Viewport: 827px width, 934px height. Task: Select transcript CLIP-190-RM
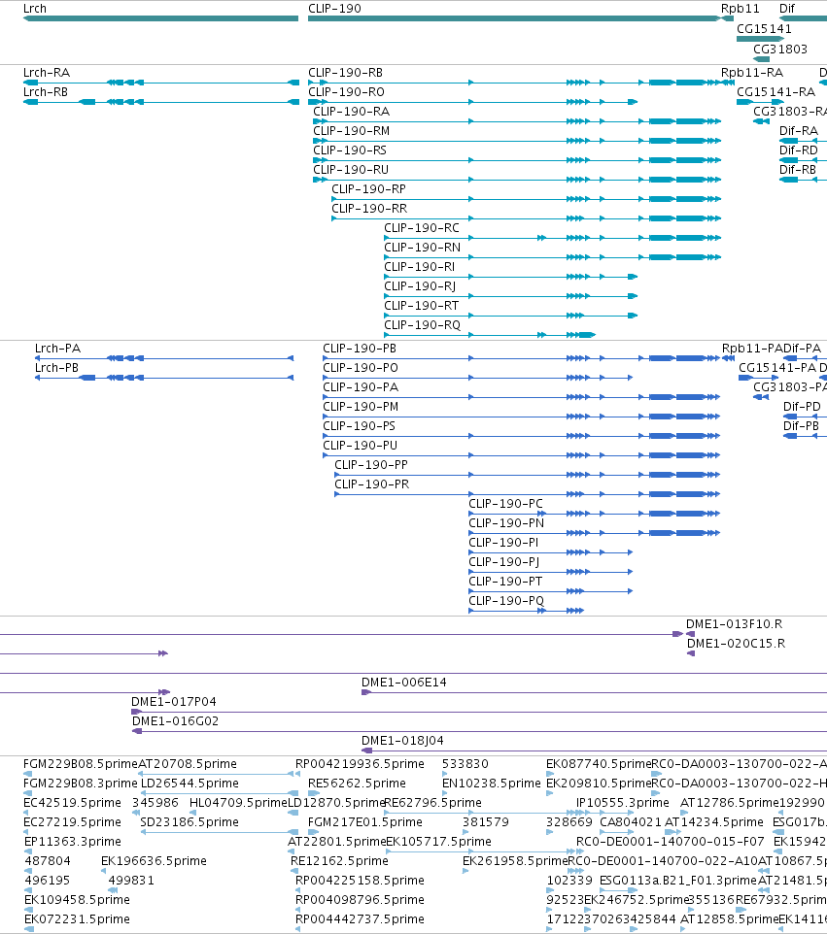tap(351, 131)
